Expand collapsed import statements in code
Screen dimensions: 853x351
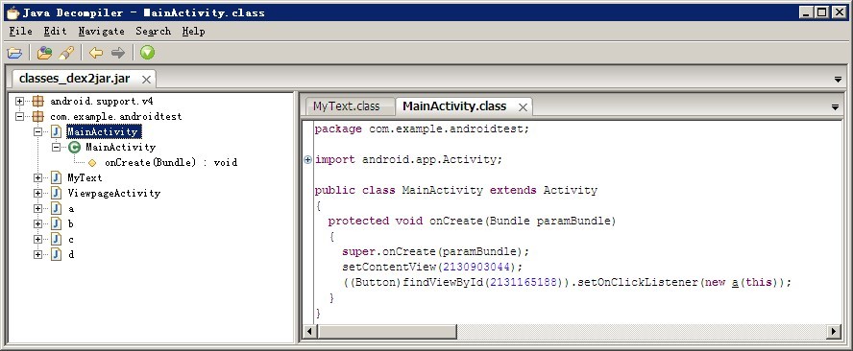pos(308,160)
